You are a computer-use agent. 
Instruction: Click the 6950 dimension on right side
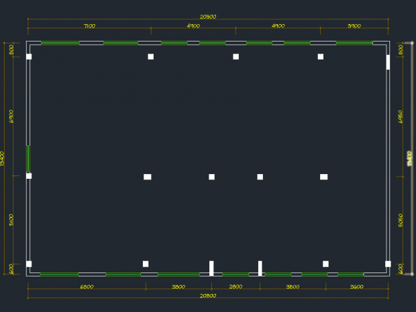(401, 117)
